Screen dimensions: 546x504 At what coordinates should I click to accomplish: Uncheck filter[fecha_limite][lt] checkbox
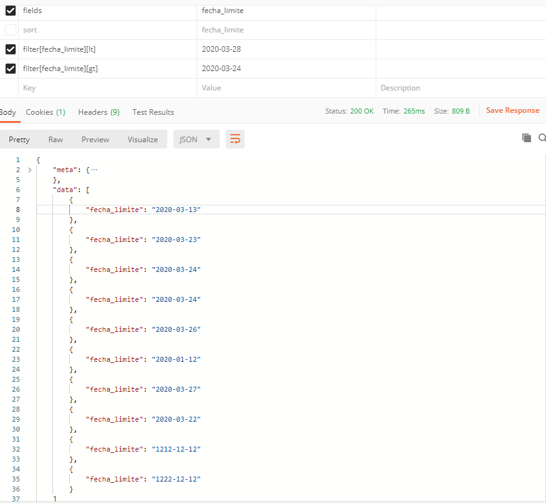(11, 49)
